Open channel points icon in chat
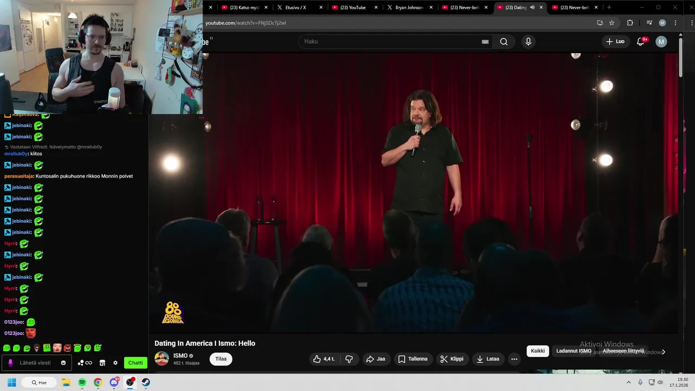Viewport: 695px width, 391px height. [85, 363]
